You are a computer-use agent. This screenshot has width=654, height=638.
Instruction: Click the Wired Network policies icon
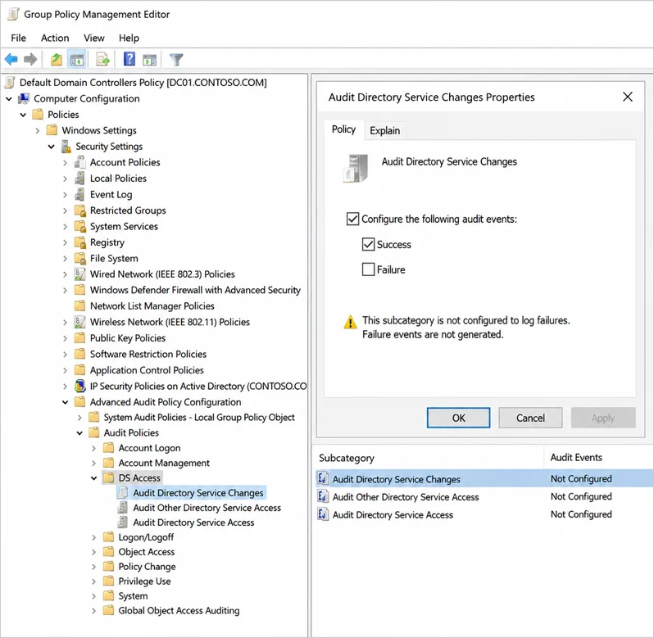[79, 274]
